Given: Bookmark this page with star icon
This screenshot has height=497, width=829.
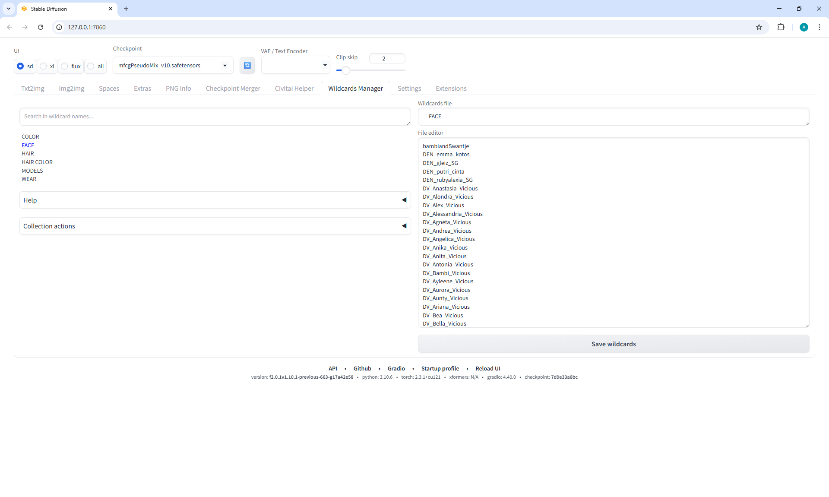Looking at the screenshot, I should pyautogui.click(x=759, y=27).
